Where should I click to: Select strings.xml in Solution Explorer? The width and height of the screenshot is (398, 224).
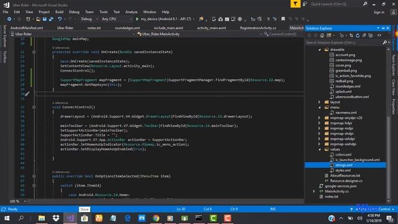coord(344,165)
